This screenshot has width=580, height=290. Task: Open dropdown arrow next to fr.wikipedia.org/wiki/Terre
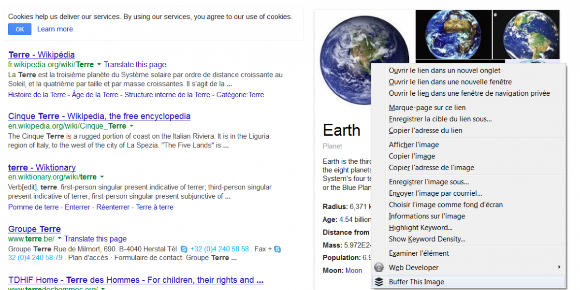(x=99, y=64)
